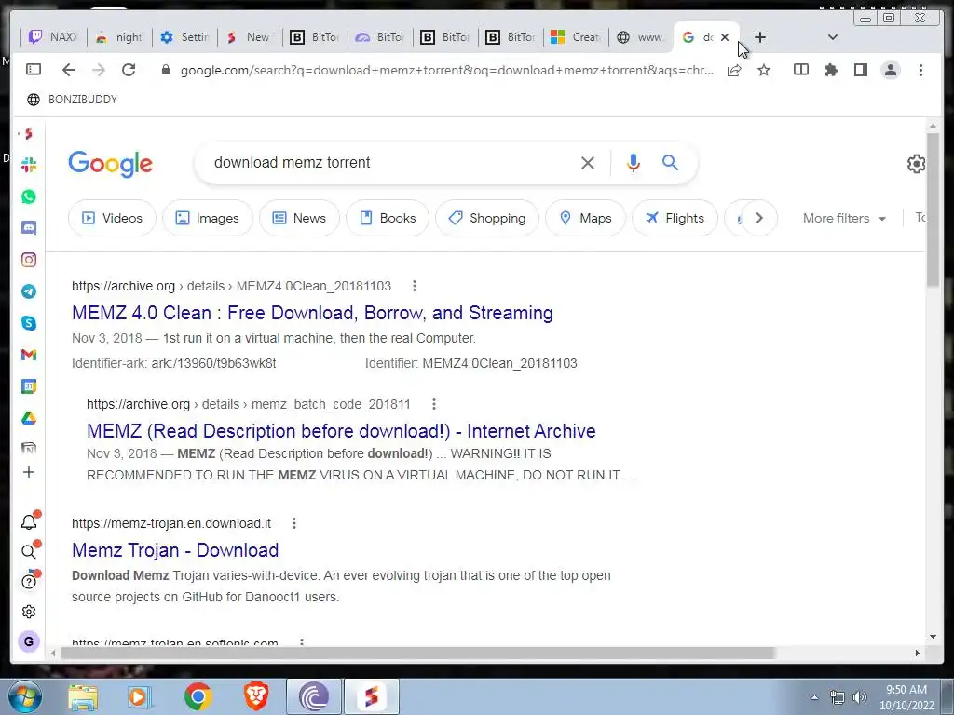Filter results by Books

pos(388,218)
